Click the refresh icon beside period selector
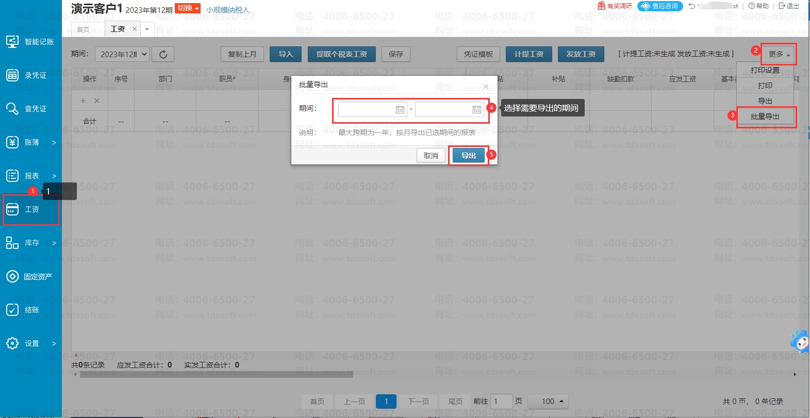810x418 pixels. [x=163, y=54]
